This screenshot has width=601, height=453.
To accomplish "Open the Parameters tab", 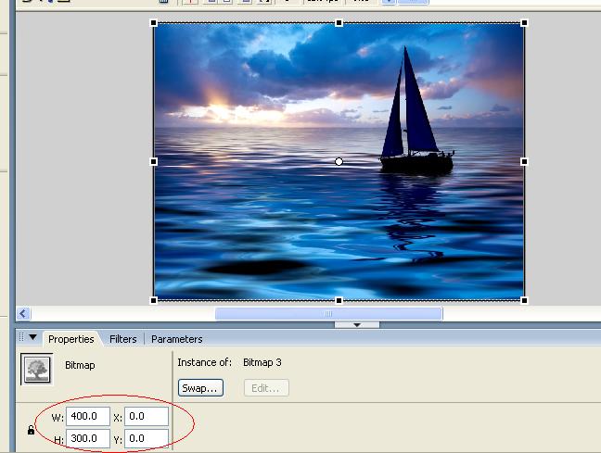I will [177, 339].
